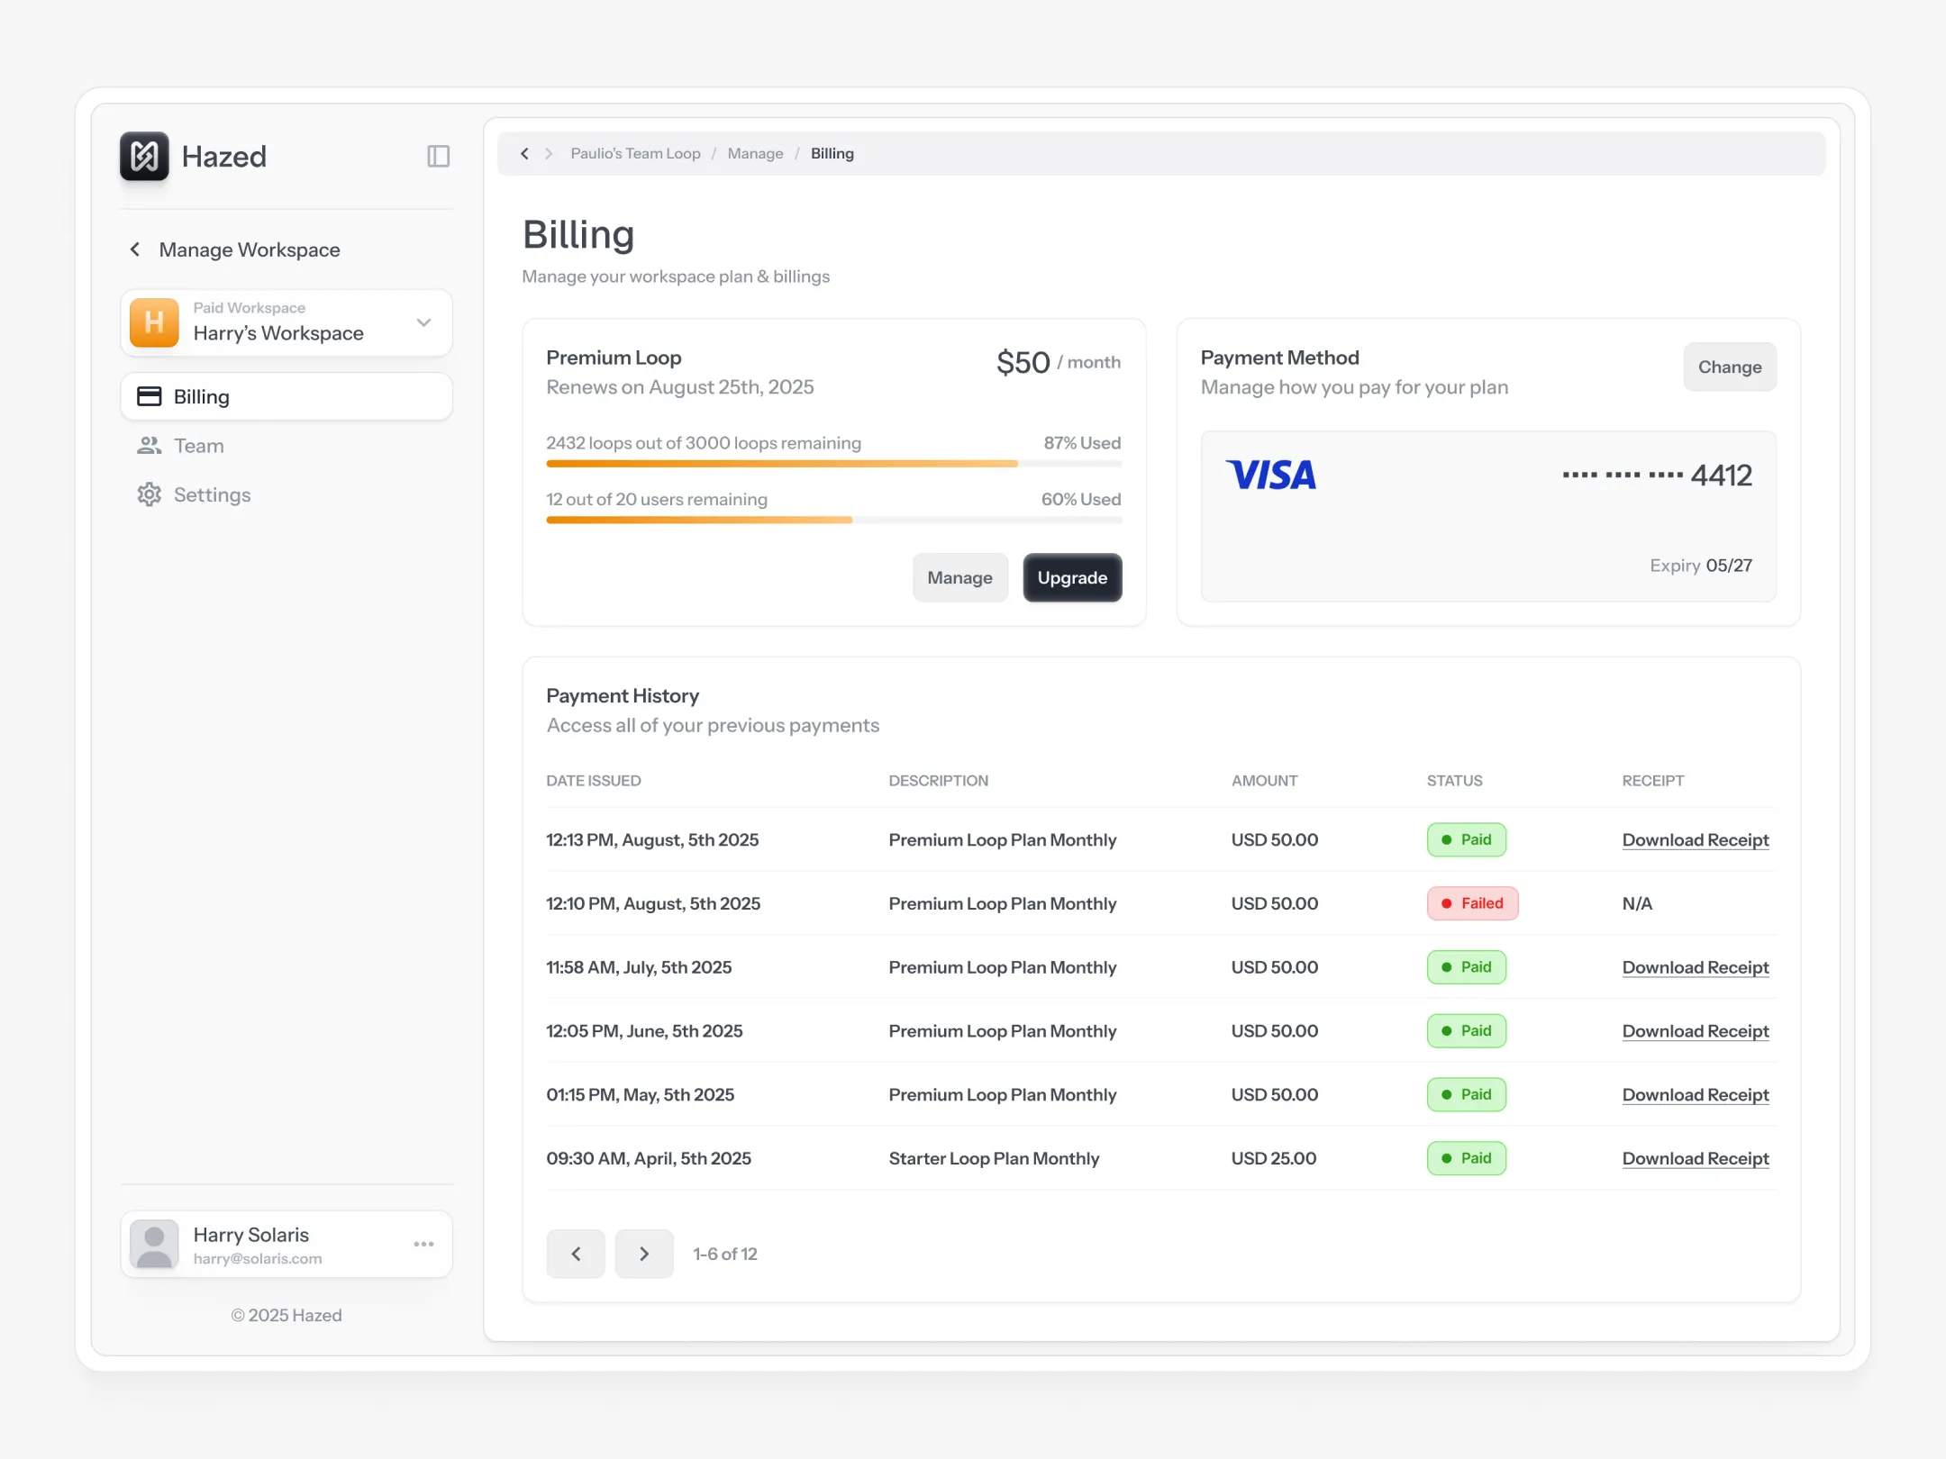Open Team section in sidebar
The height and width of the screenshot is (1459, 1946).
click(x=198, y=446)
